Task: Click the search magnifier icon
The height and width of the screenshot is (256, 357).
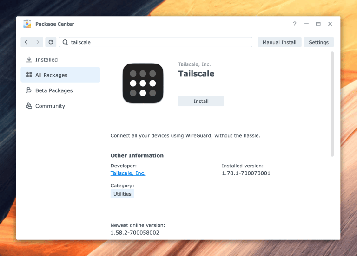Action: (65, 42)
